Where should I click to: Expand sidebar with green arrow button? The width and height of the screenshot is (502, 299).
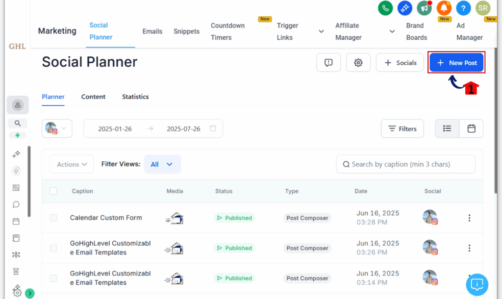click(x=30, y=293)
